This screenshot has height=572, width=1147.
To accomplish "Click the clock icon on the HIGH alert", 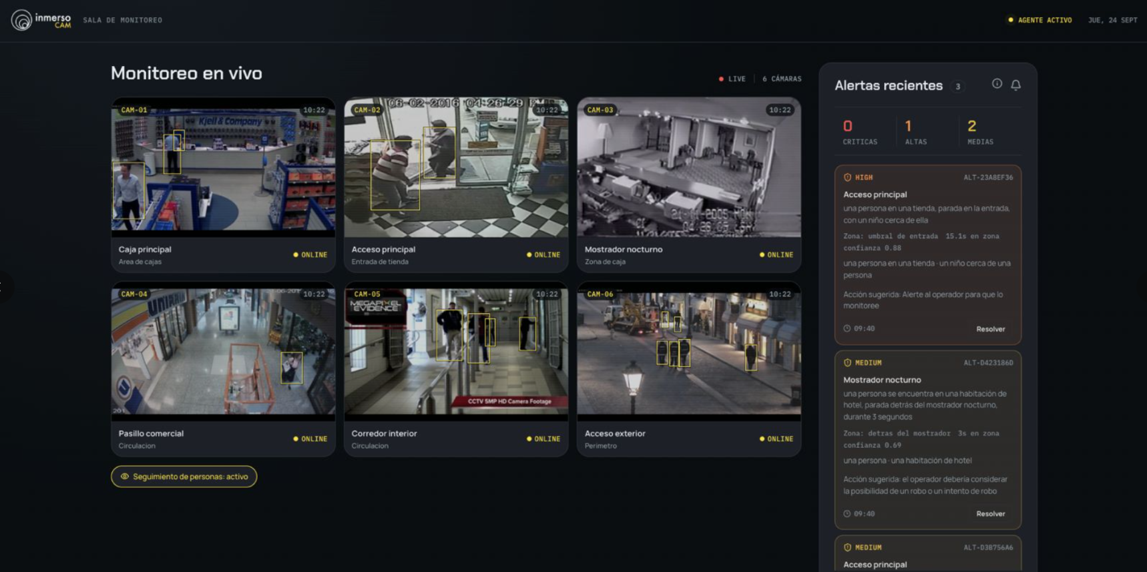I will pyautogui.click(x=847, y=328).
